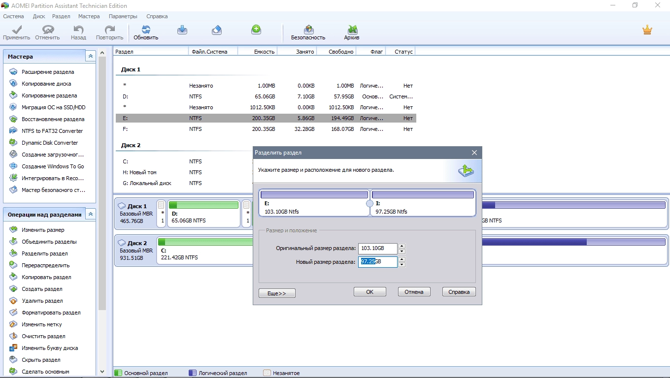The image size is (670, 378).
Task: Decrease Новый размер раздела value
Action: pyautogui.click(x=402, y=265)
